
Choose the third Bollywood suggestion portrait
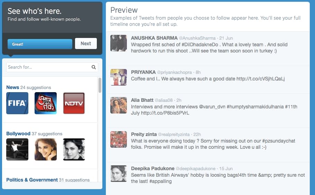pyautogui.click(x=74, y=149)
